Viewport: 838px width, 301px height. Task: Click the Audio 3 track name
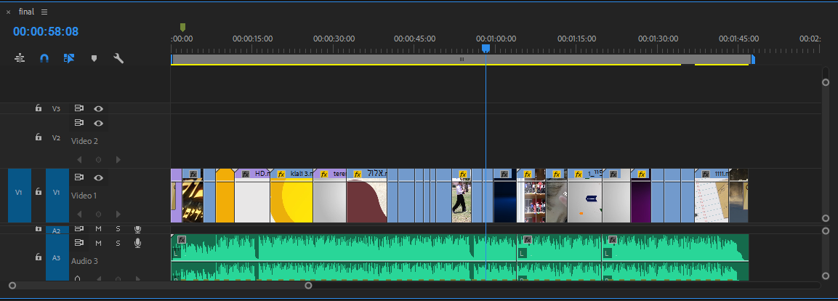pos(84,261)
